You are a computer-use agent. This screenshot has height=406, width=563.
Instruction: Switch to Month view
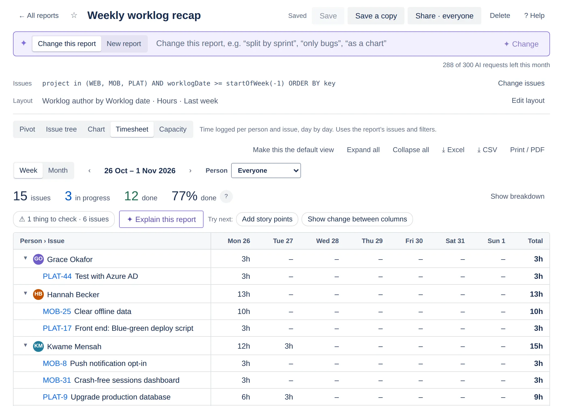click(58, 170)
